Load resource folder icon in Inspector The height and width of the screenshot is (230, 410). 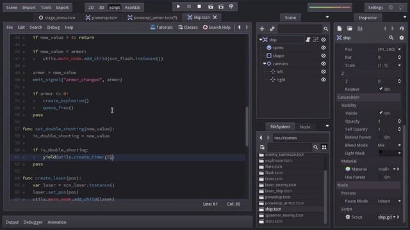click(350, 28)
